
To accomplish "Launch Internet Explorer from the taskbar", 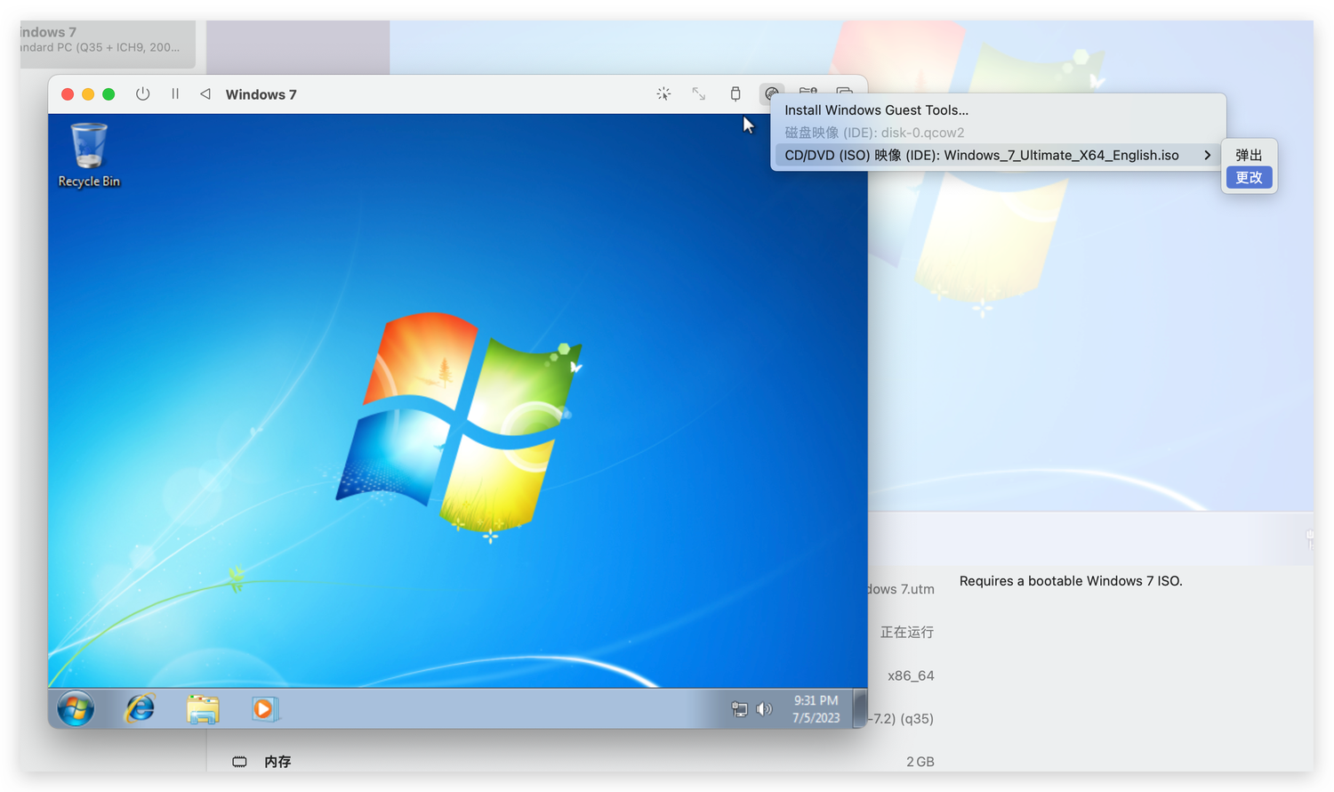I will pos(140,709).
